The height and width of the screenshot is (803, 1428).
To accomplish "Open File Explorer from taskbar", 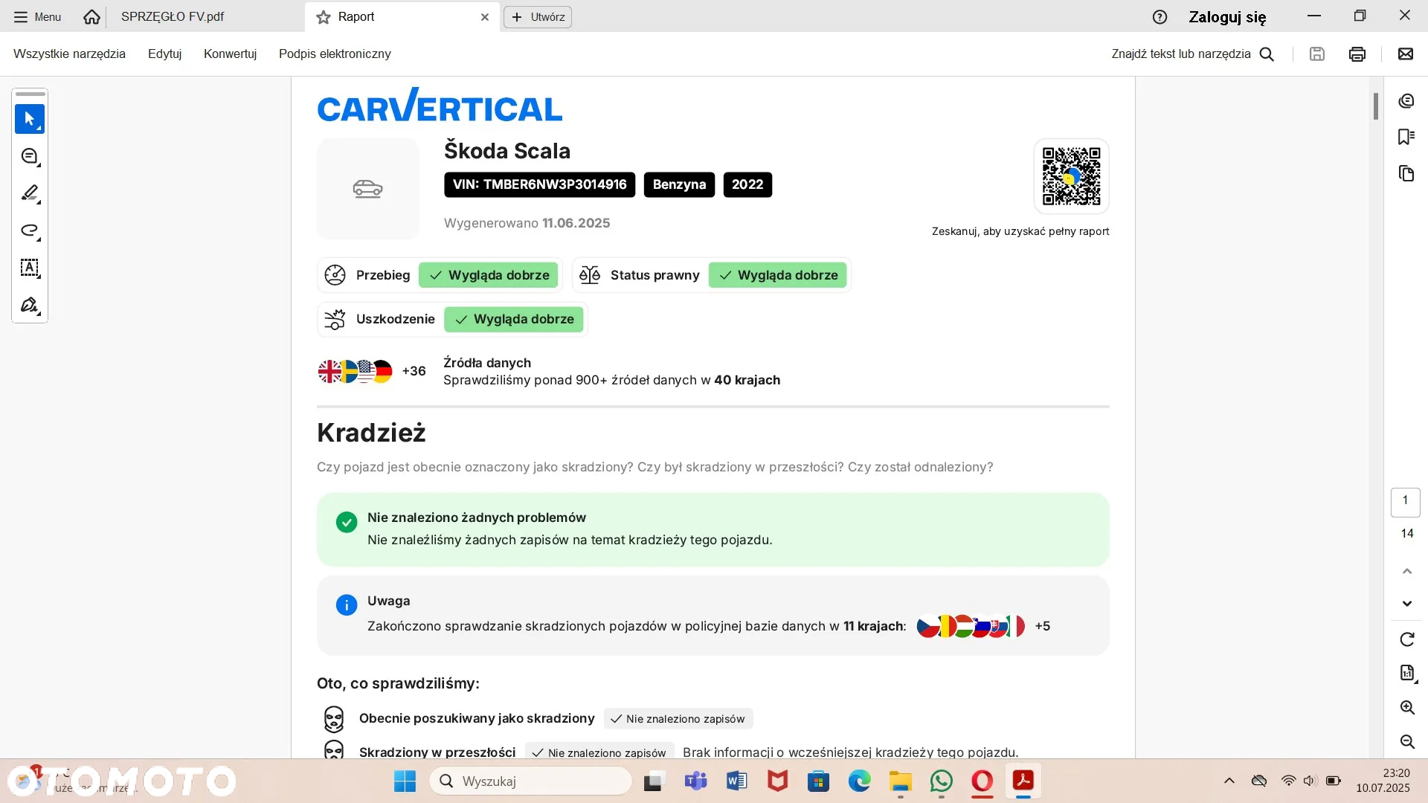I will 900,781.
